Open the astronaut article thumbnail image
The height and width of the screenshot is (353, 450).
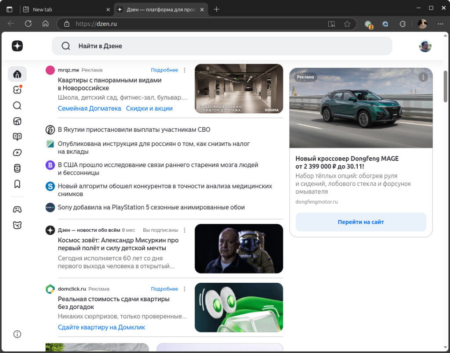tap(239, 249)
